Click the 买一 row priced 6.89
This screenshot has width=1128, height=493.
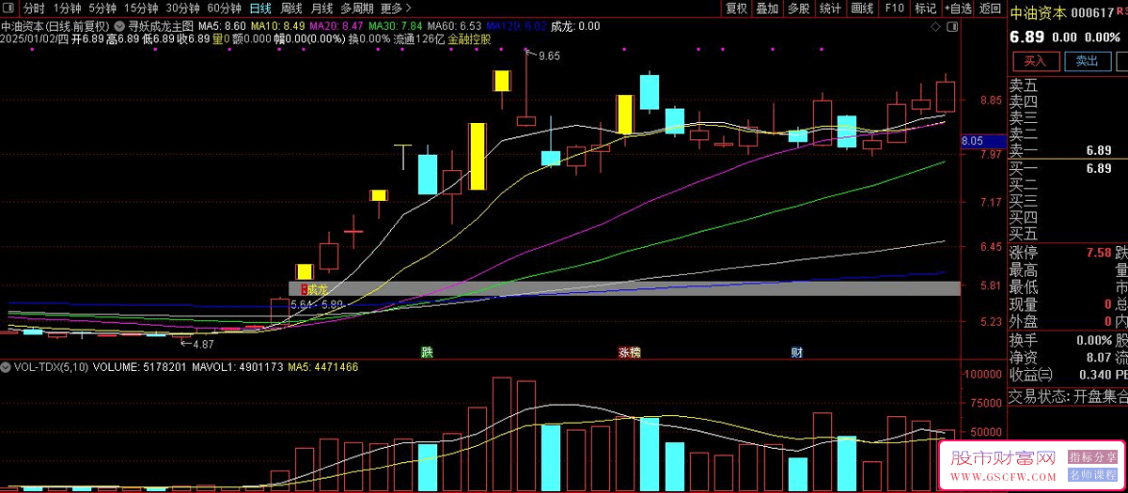point(1068,168)
